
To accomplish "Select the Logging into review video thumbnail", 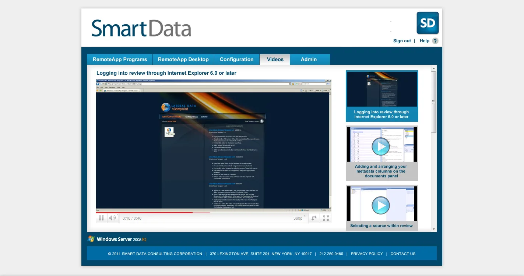I will (382, 96).
